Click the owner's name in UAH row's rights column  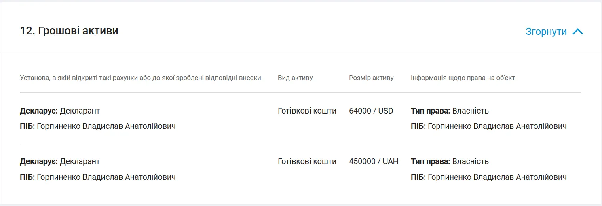[x=497, y=177]
